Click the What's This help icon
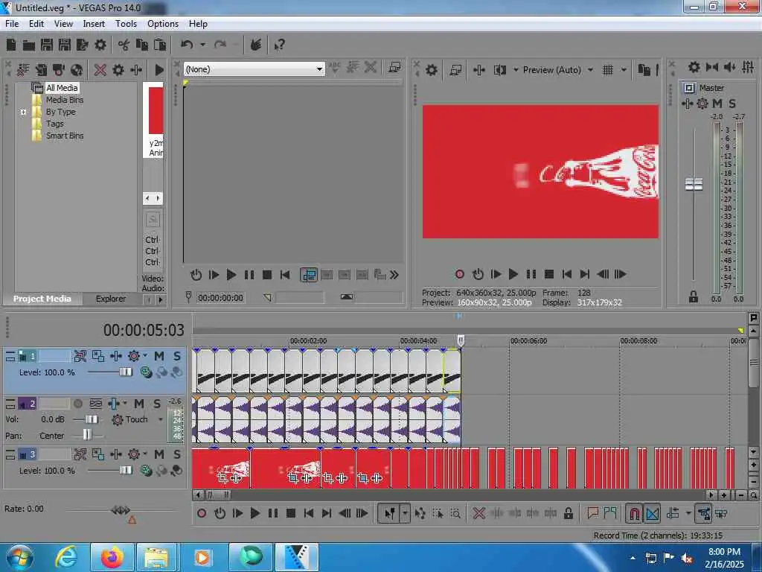 pos(280,45)
